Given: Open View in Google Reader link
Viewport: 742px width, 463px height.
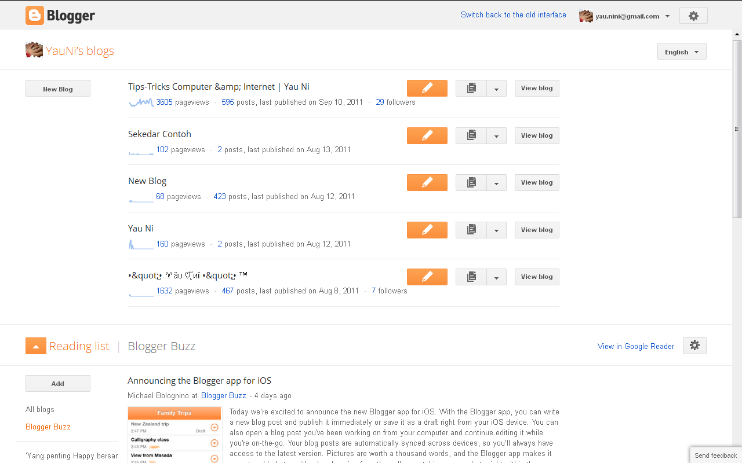Looking at the screenshot, I should click(636, 346).
